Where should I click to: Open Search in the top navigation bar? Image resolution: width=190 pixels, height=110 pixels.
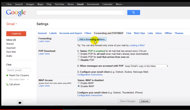tap(19, 4)
